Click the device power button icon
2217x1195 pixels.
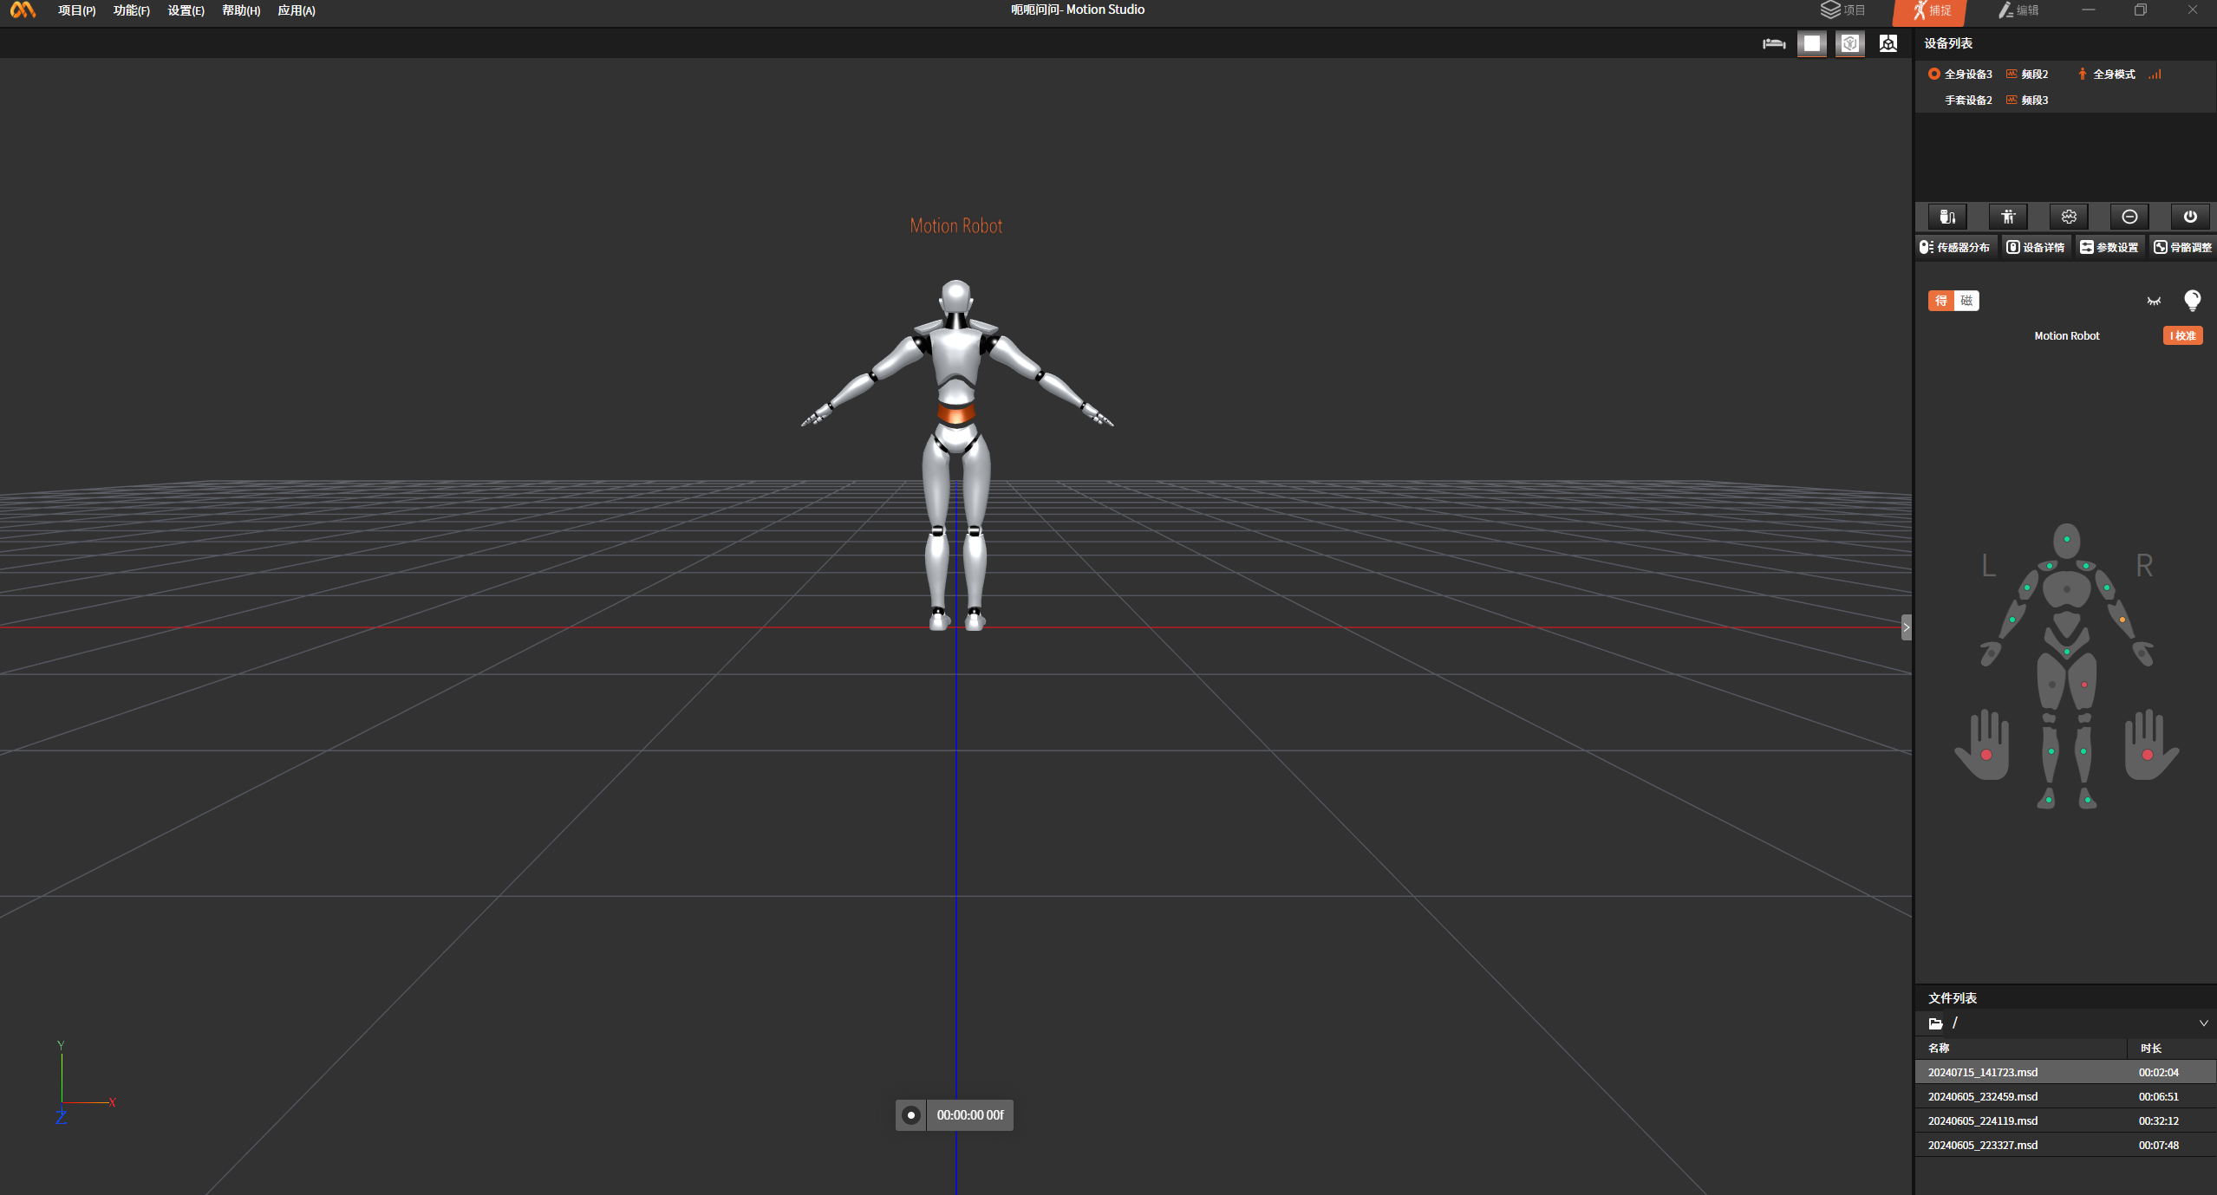coord(2190,217)
